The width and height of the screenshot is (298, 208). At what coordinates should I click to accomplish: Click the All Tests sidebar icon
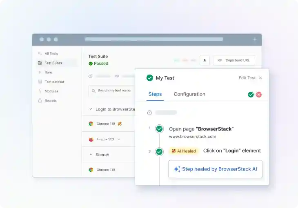point(40,53)
